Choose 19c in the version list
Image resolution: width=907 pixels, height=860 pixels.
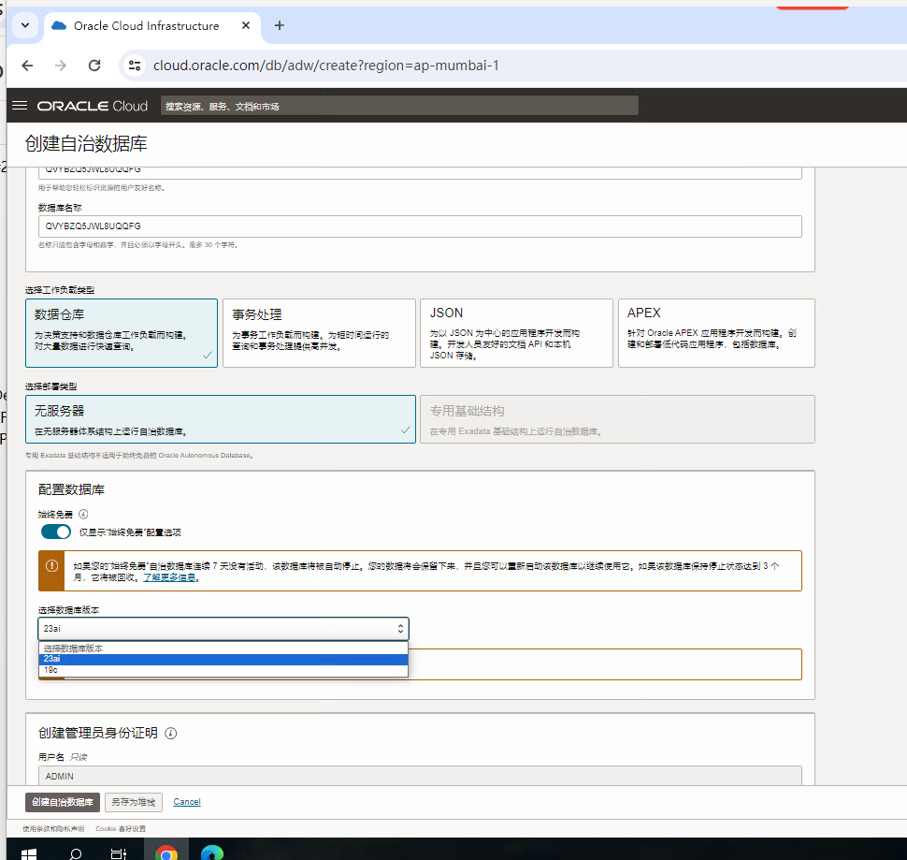223,670
